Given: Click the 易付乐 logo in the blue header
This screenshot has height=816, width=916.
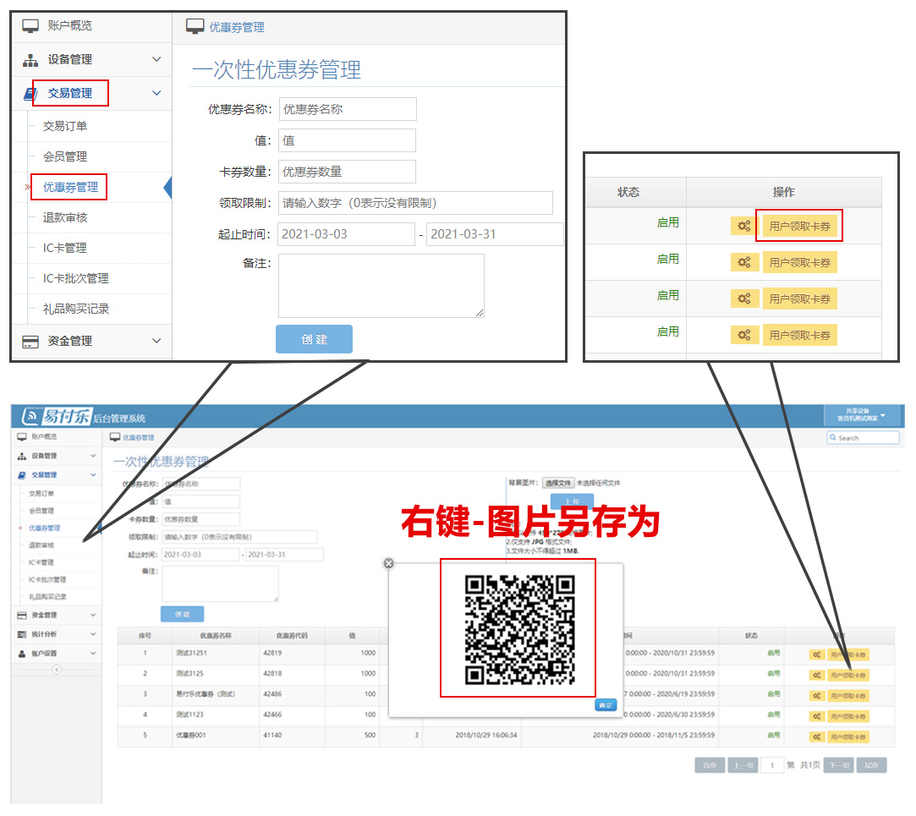Looking at the screenshot, I should (x=56, y=416).
